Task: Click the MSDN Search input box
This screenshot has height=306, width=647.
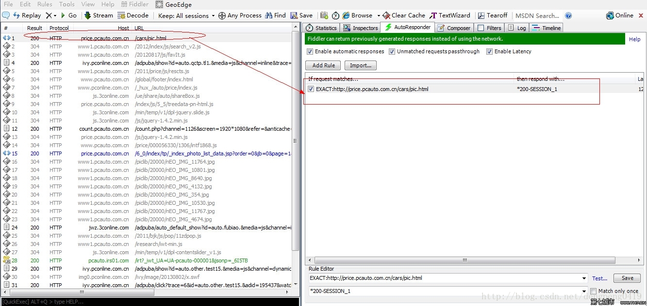Action: 537,15
